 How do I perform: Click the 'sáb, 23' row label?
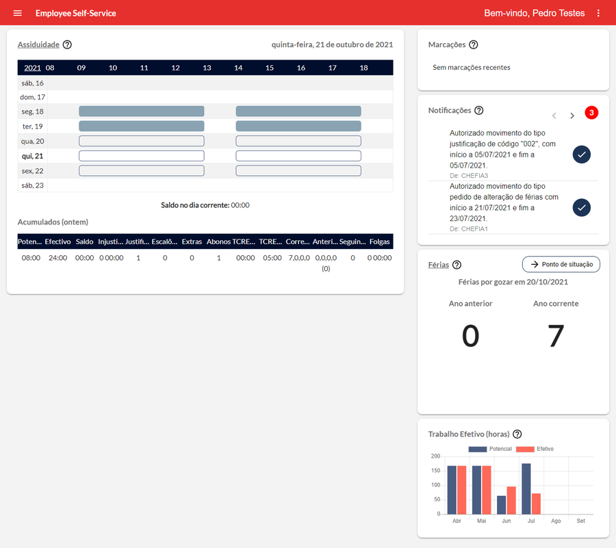click(x=33, y=185)
